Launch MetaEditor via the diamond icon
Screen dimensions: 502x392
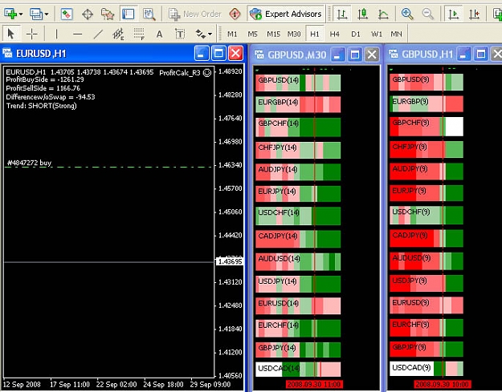[x=235, y=14]
